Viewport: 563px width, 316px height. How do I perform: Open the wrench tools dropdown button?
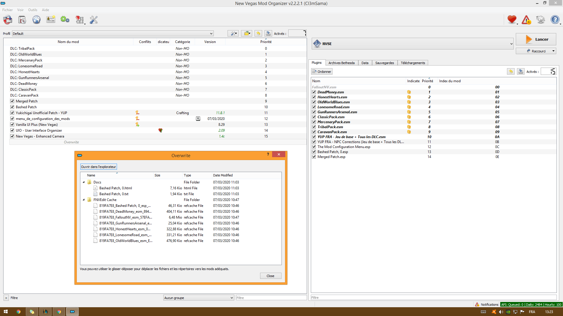tap(233, 33)
